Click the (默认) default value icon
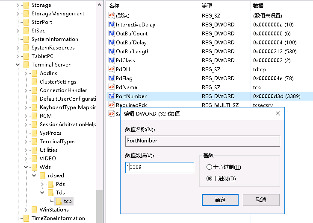 pyautogui.click(x=111, y=15)
